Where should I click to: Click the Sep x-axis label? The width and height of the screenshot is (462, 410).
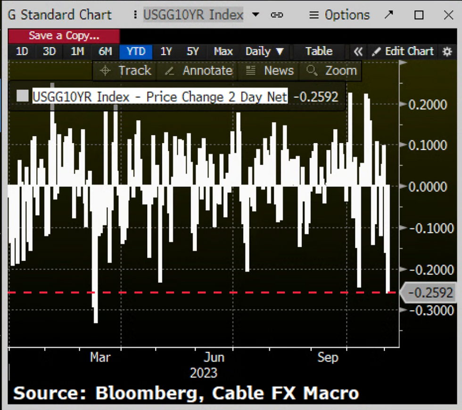pos(328,358)
